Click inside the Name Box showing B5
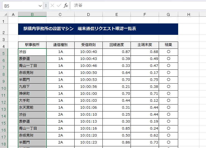Viewport: 206px width, 148px height. [x=19, y=6]
